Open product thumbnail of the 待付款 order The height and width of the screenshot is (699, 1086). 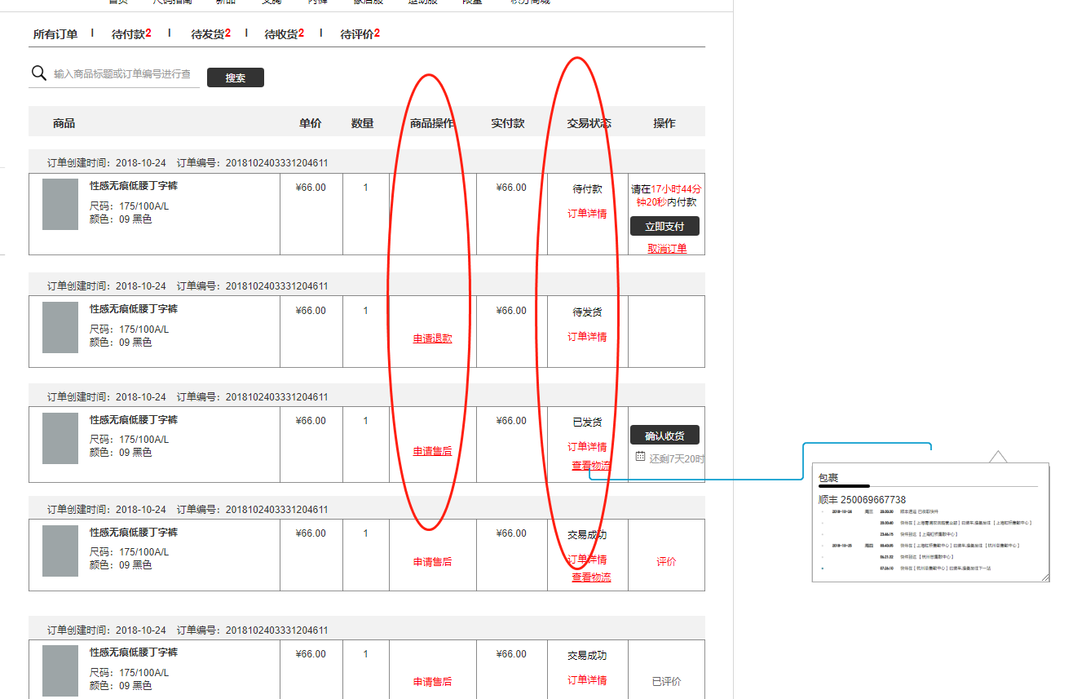(60, 204)
